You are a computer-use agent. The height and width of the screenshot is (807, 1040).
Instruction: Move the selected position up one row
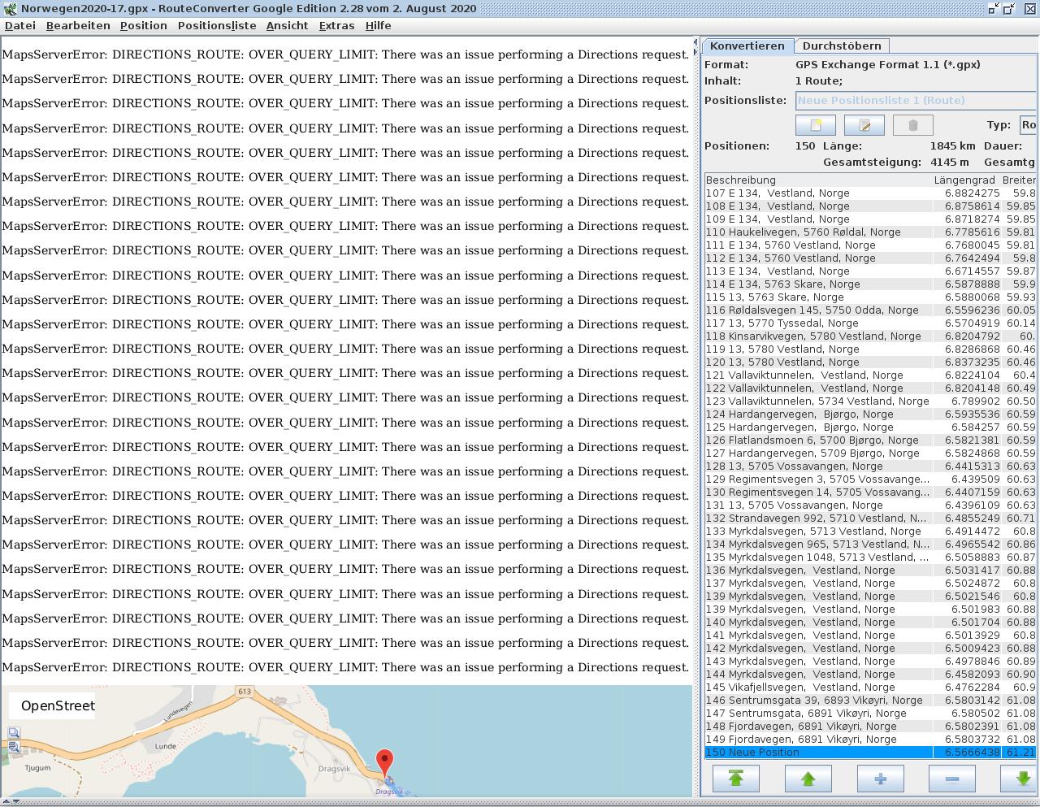pos(808,779)
